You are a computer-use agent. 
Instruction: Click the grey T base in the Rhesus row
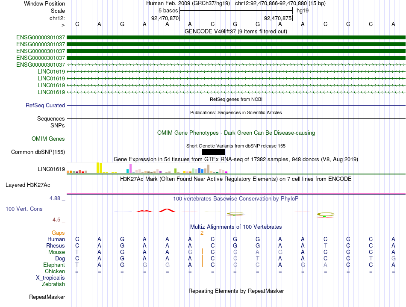tap(326, 245)
